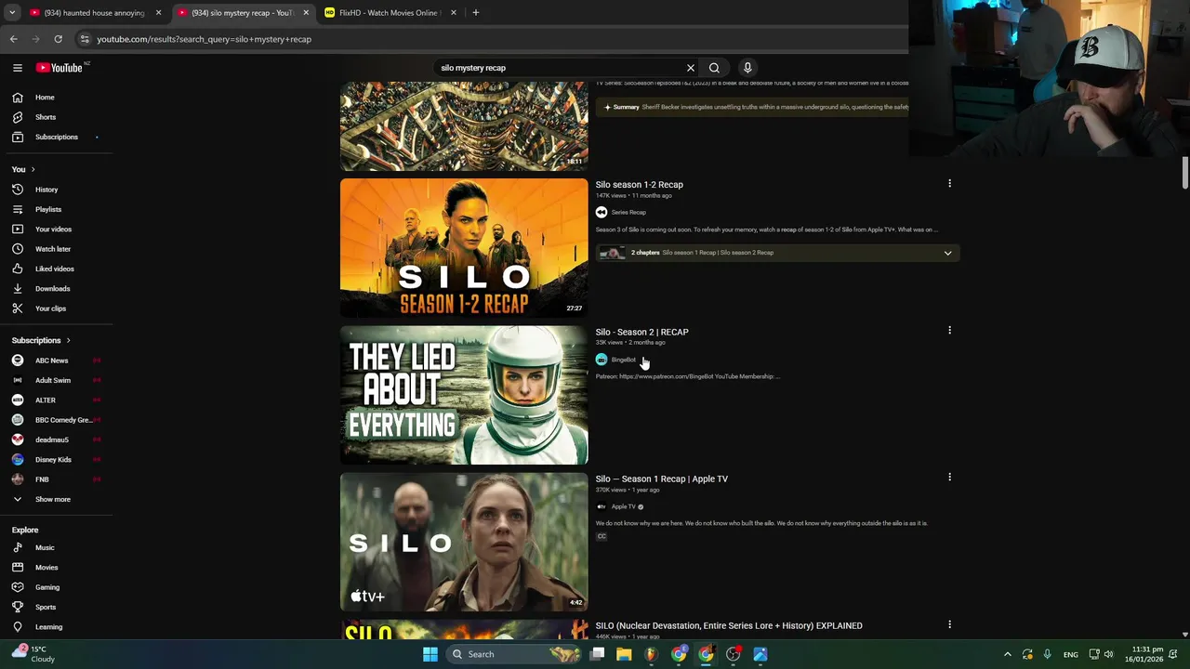Image resolution: width=1190 pixels, height=669 pixels.
Task: Click the page vertical scrollbar thumb
Action: click(1184, 173)
